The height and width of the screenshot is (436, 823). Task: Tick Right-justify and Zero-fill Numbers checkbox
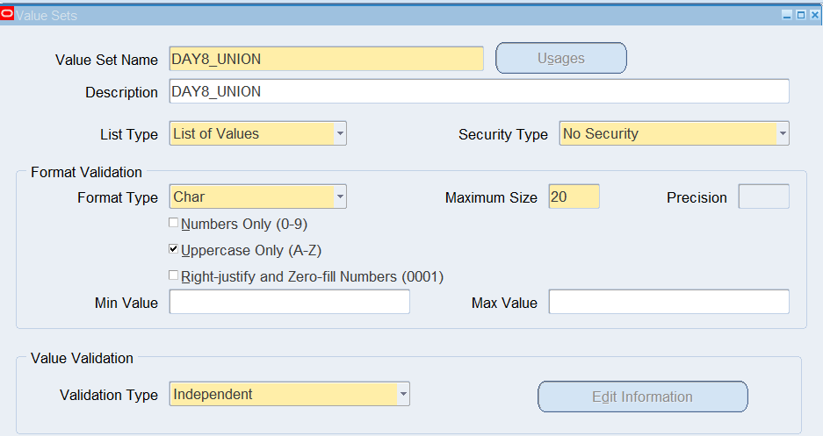click(x=173, y=275)
